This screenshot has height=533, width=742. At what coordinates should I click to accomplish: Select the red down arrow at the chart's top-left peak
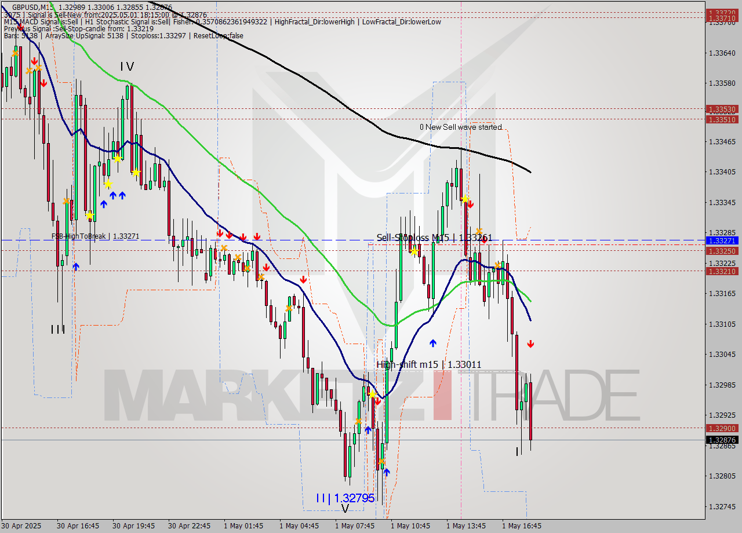(34, 60)
